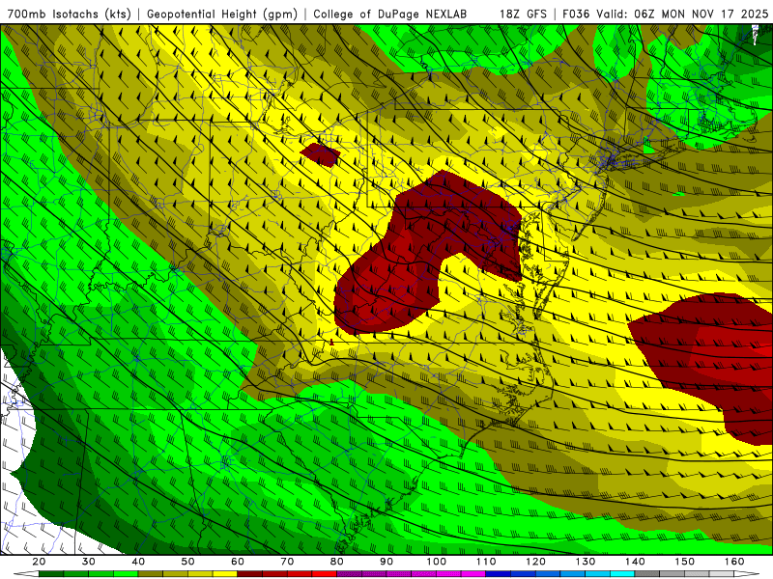
Task: Click the '140' label on the color scale
Action: coord(635,562)
